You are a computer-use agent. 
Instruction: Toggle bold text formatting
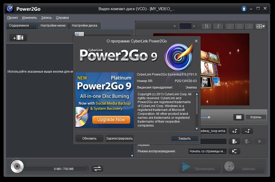tap(206, 26)
